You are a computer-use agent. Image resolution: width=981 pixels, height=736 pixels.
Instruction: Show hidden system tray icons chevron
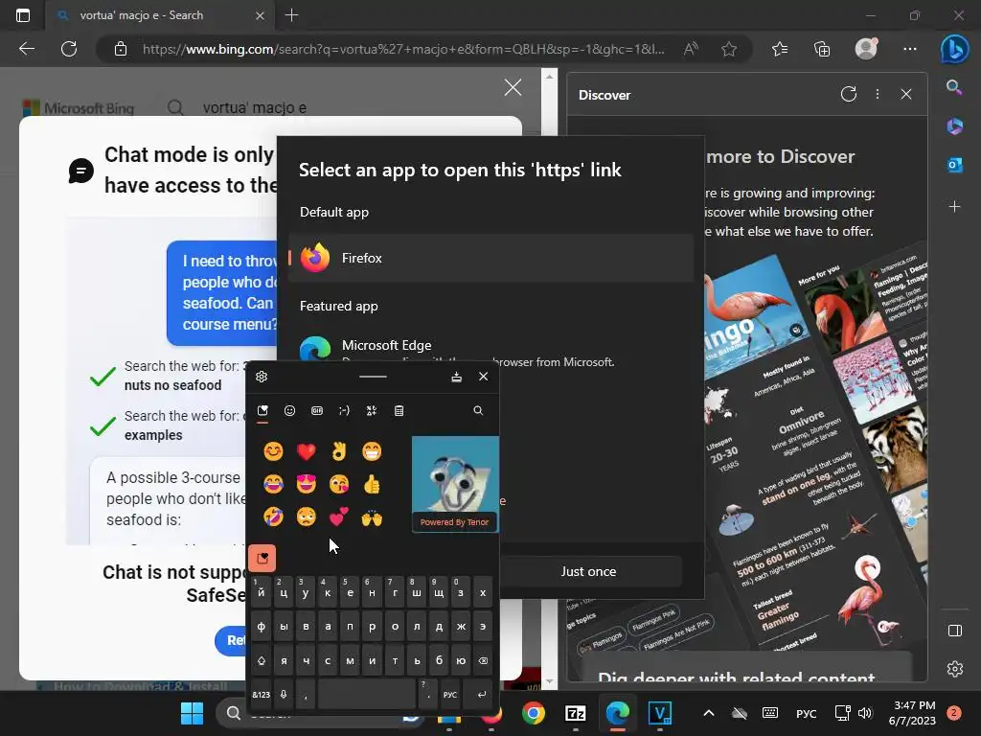708,713
